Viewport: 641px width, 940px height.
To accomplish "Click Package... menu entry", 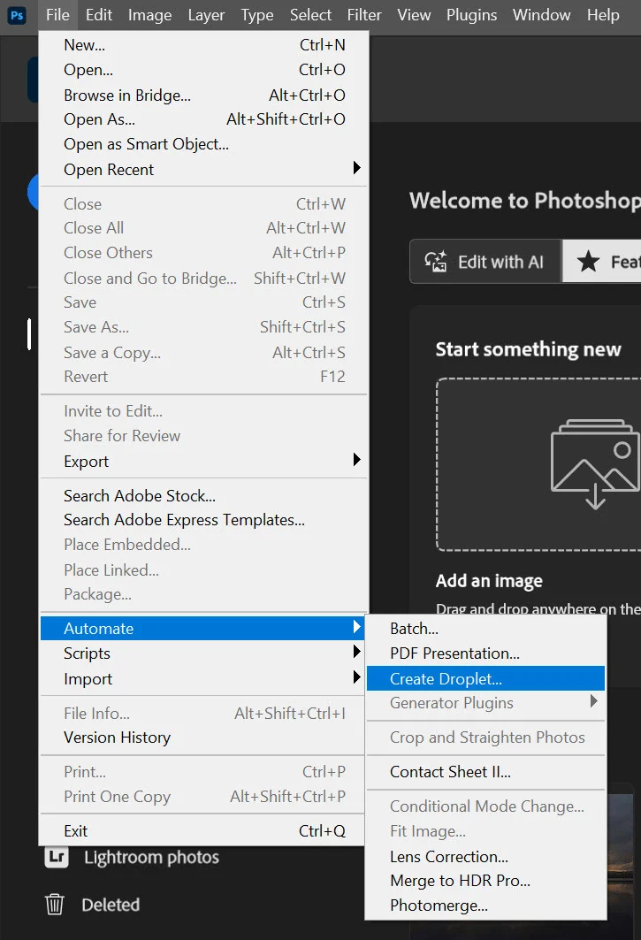I will [x=204, y=594].
